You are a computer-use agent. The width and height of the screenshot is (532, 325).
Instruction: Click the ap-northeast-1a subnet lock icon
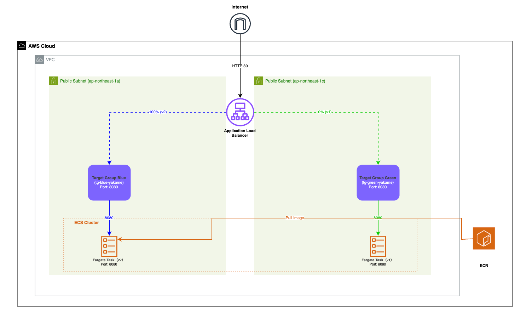tap(53, 81)
